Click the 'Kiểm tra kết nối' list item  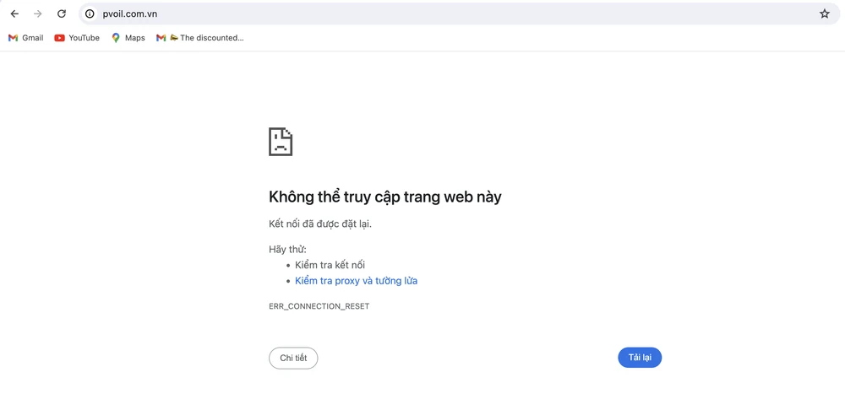pyautogui.click(x=330, y=265)
